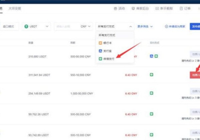Open the 大宗交易 tab

pyautogui.click(x=15, y=9)
